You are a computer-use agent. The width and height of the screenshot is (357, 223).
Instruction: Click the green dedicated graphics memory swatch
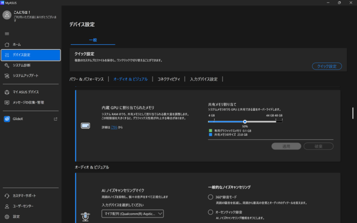tap(211, 131)
